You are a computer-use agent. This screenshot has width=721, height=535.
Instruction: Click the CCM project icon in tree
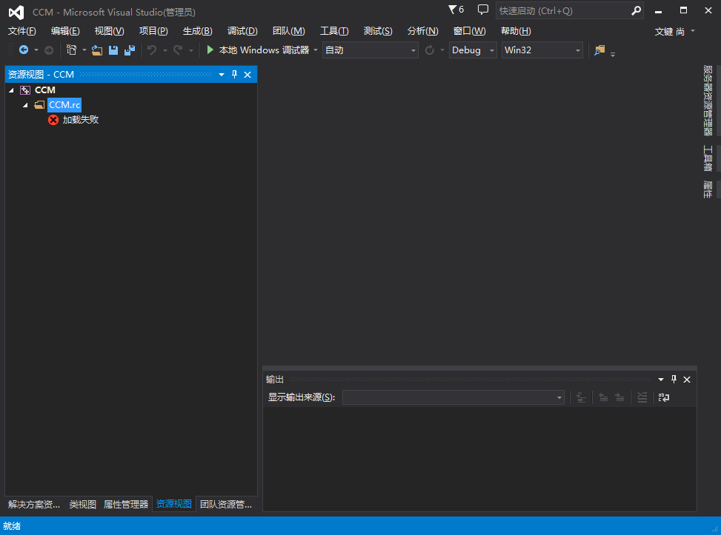pyautogui.click(x=25, y=90)
